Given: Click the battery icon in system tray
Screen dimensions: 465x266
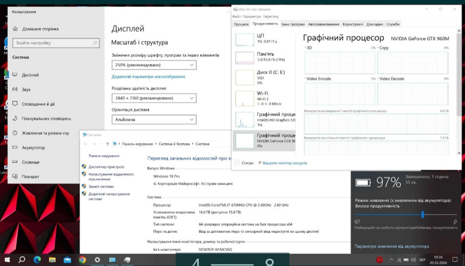Looking at the screenshot, I should click(406, 260).
